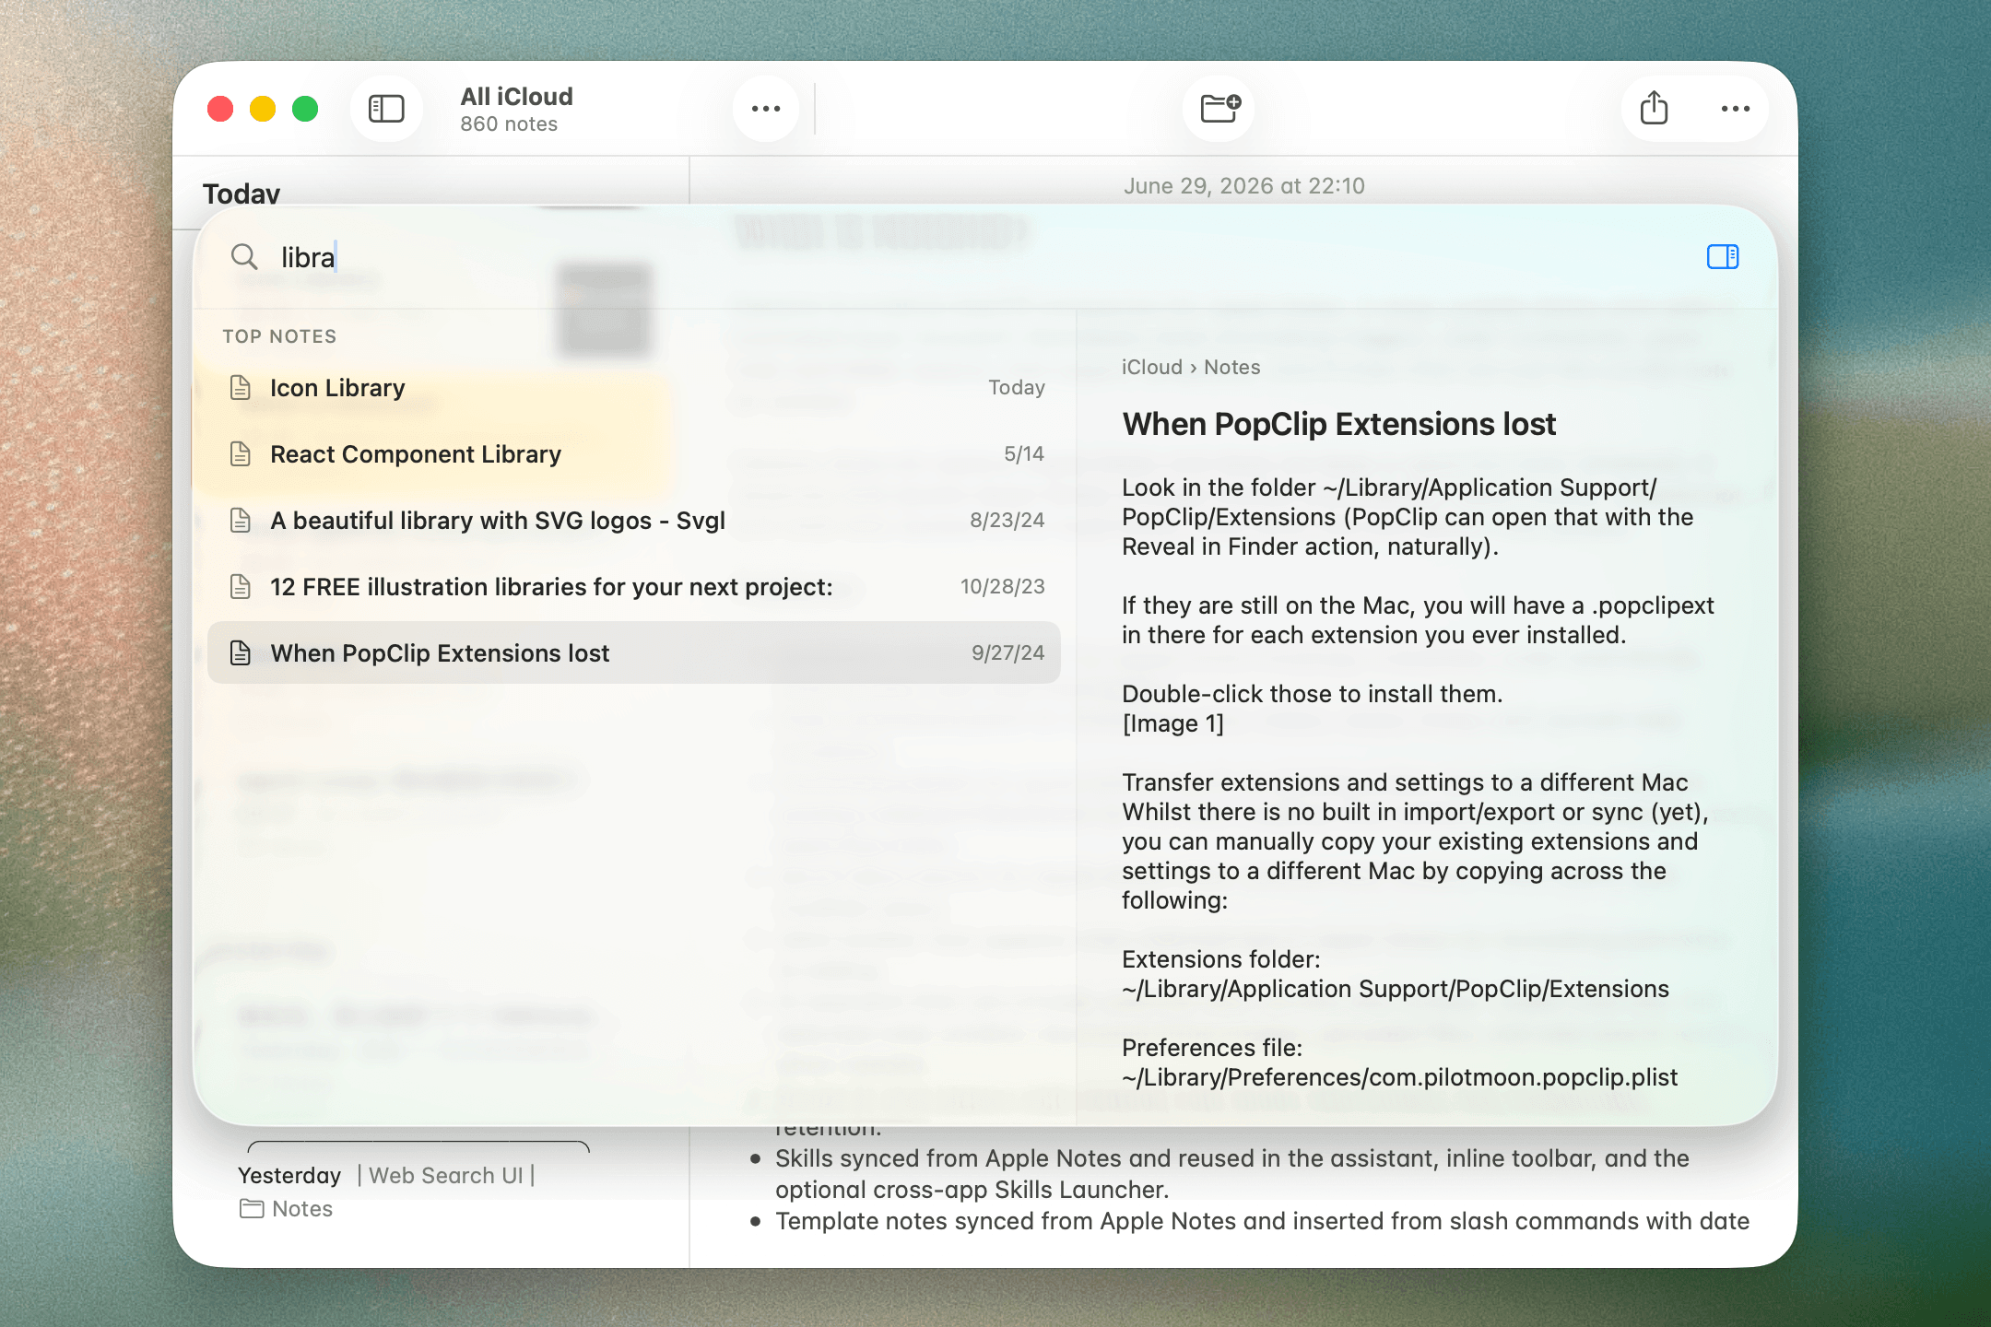1991x1327 pixels.
Task: Click the 'Today' date on Icon Library row
Action: click(x=1016, y=388)
